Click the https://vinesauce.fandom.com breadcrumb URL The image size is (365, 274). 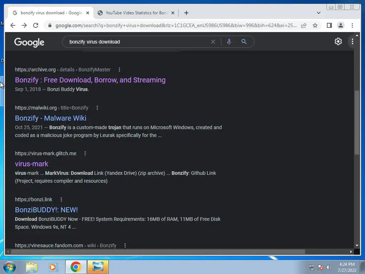49,245
